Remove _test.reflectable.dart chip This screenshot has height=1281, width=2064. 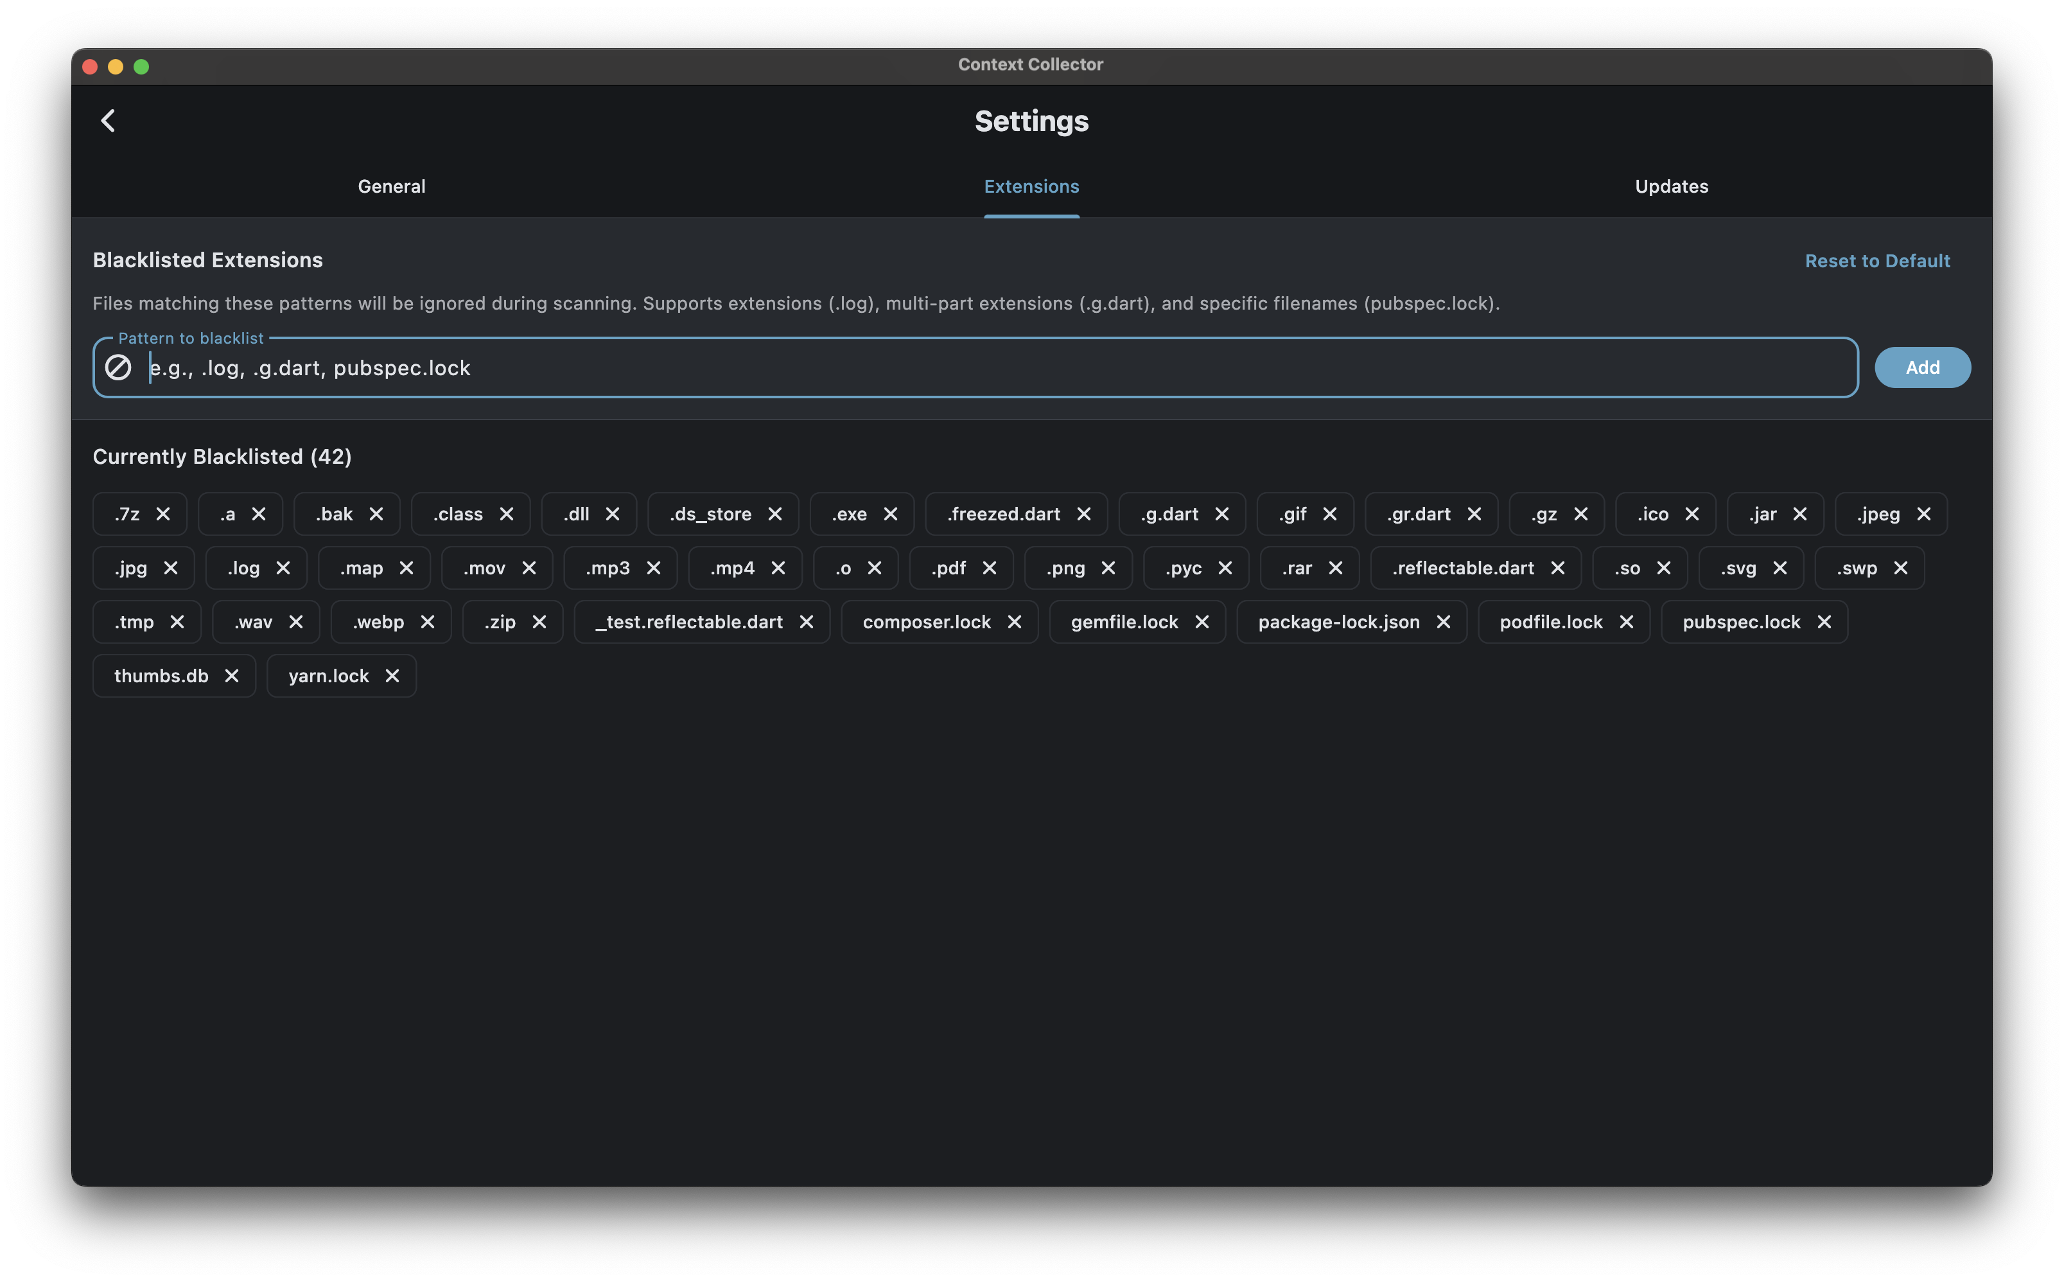[807, 622]
